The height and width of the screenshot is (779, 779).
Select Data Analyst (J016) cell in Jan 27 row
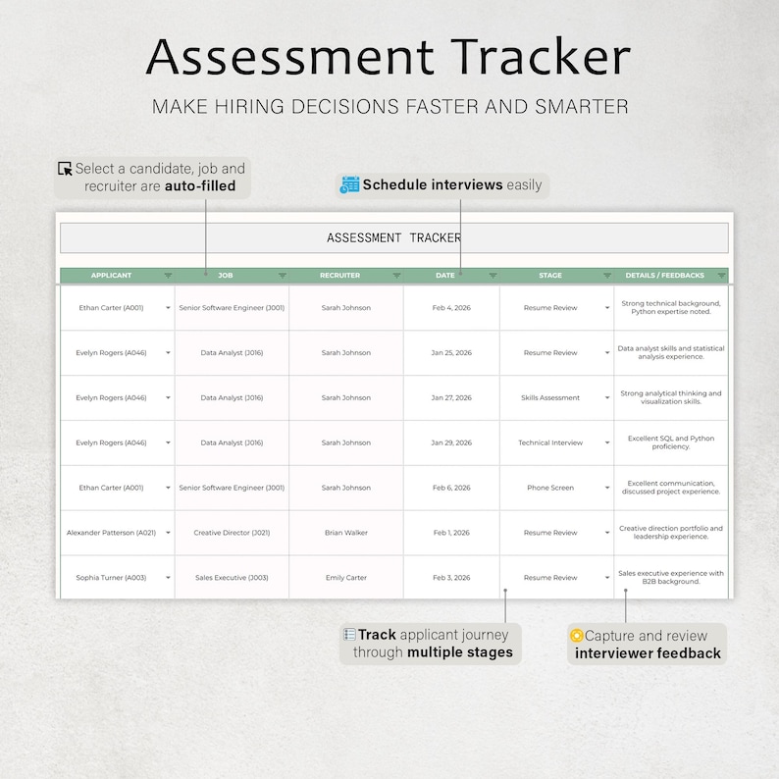coord(232,398)
